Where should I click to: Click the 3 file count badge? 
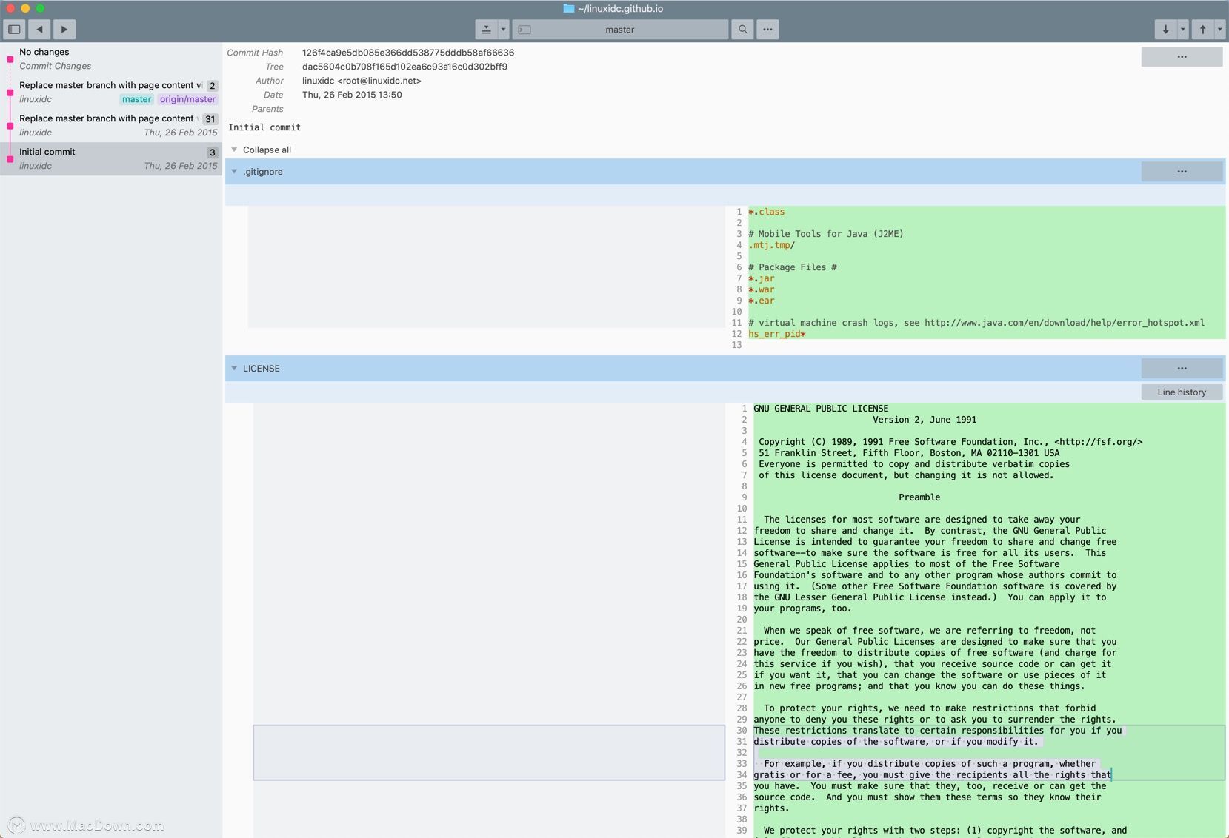tap(213, 152)
